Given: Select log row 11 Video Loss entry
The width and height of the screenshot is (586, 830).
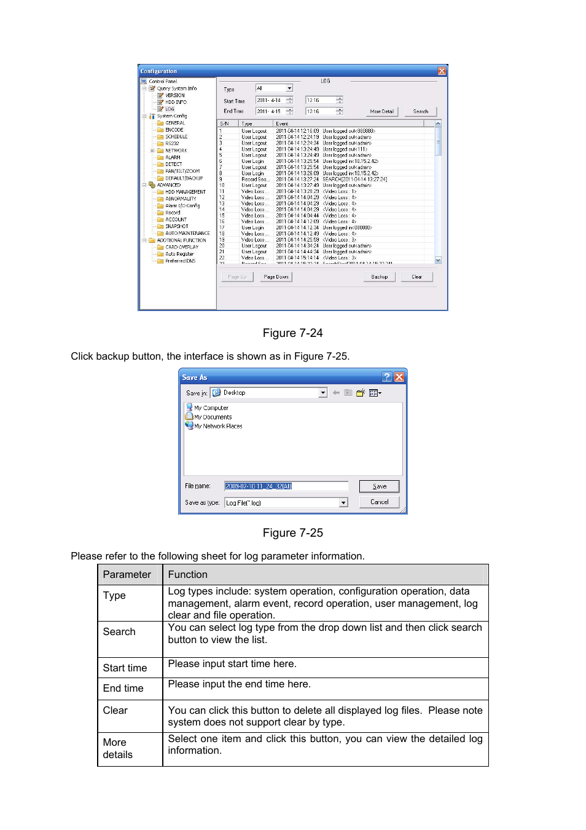Looking at the screenshot, I should click(326, 191).
